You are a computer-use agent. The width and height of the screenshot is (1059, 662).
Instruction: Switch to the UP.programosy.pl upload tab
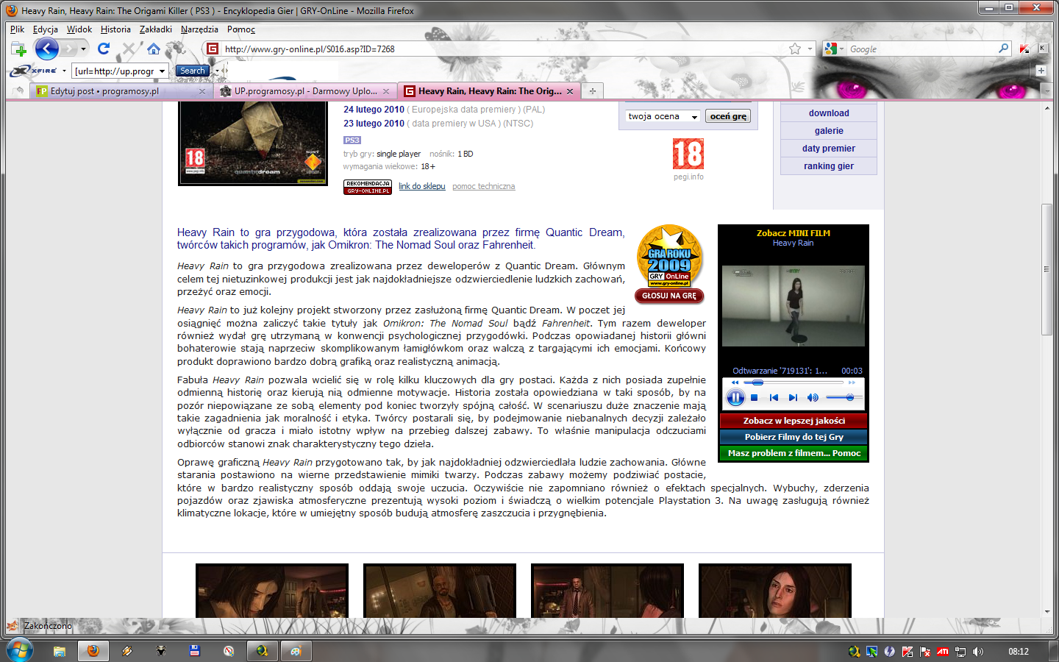click(x=305, y=91)
